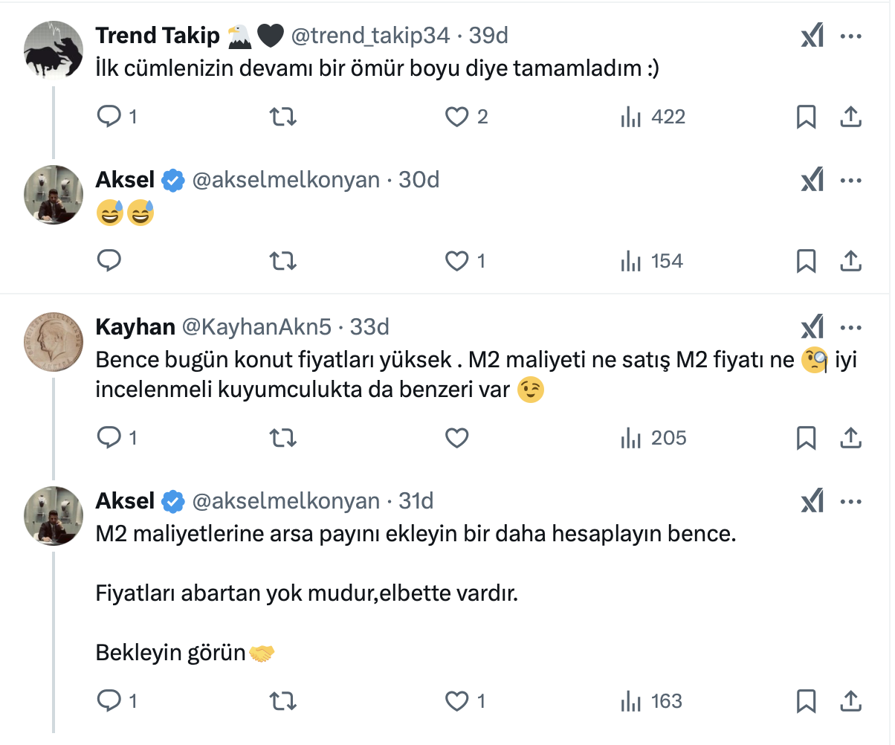
Task: Reply to Trend Takip's tweet
Action: pos(109,117)
